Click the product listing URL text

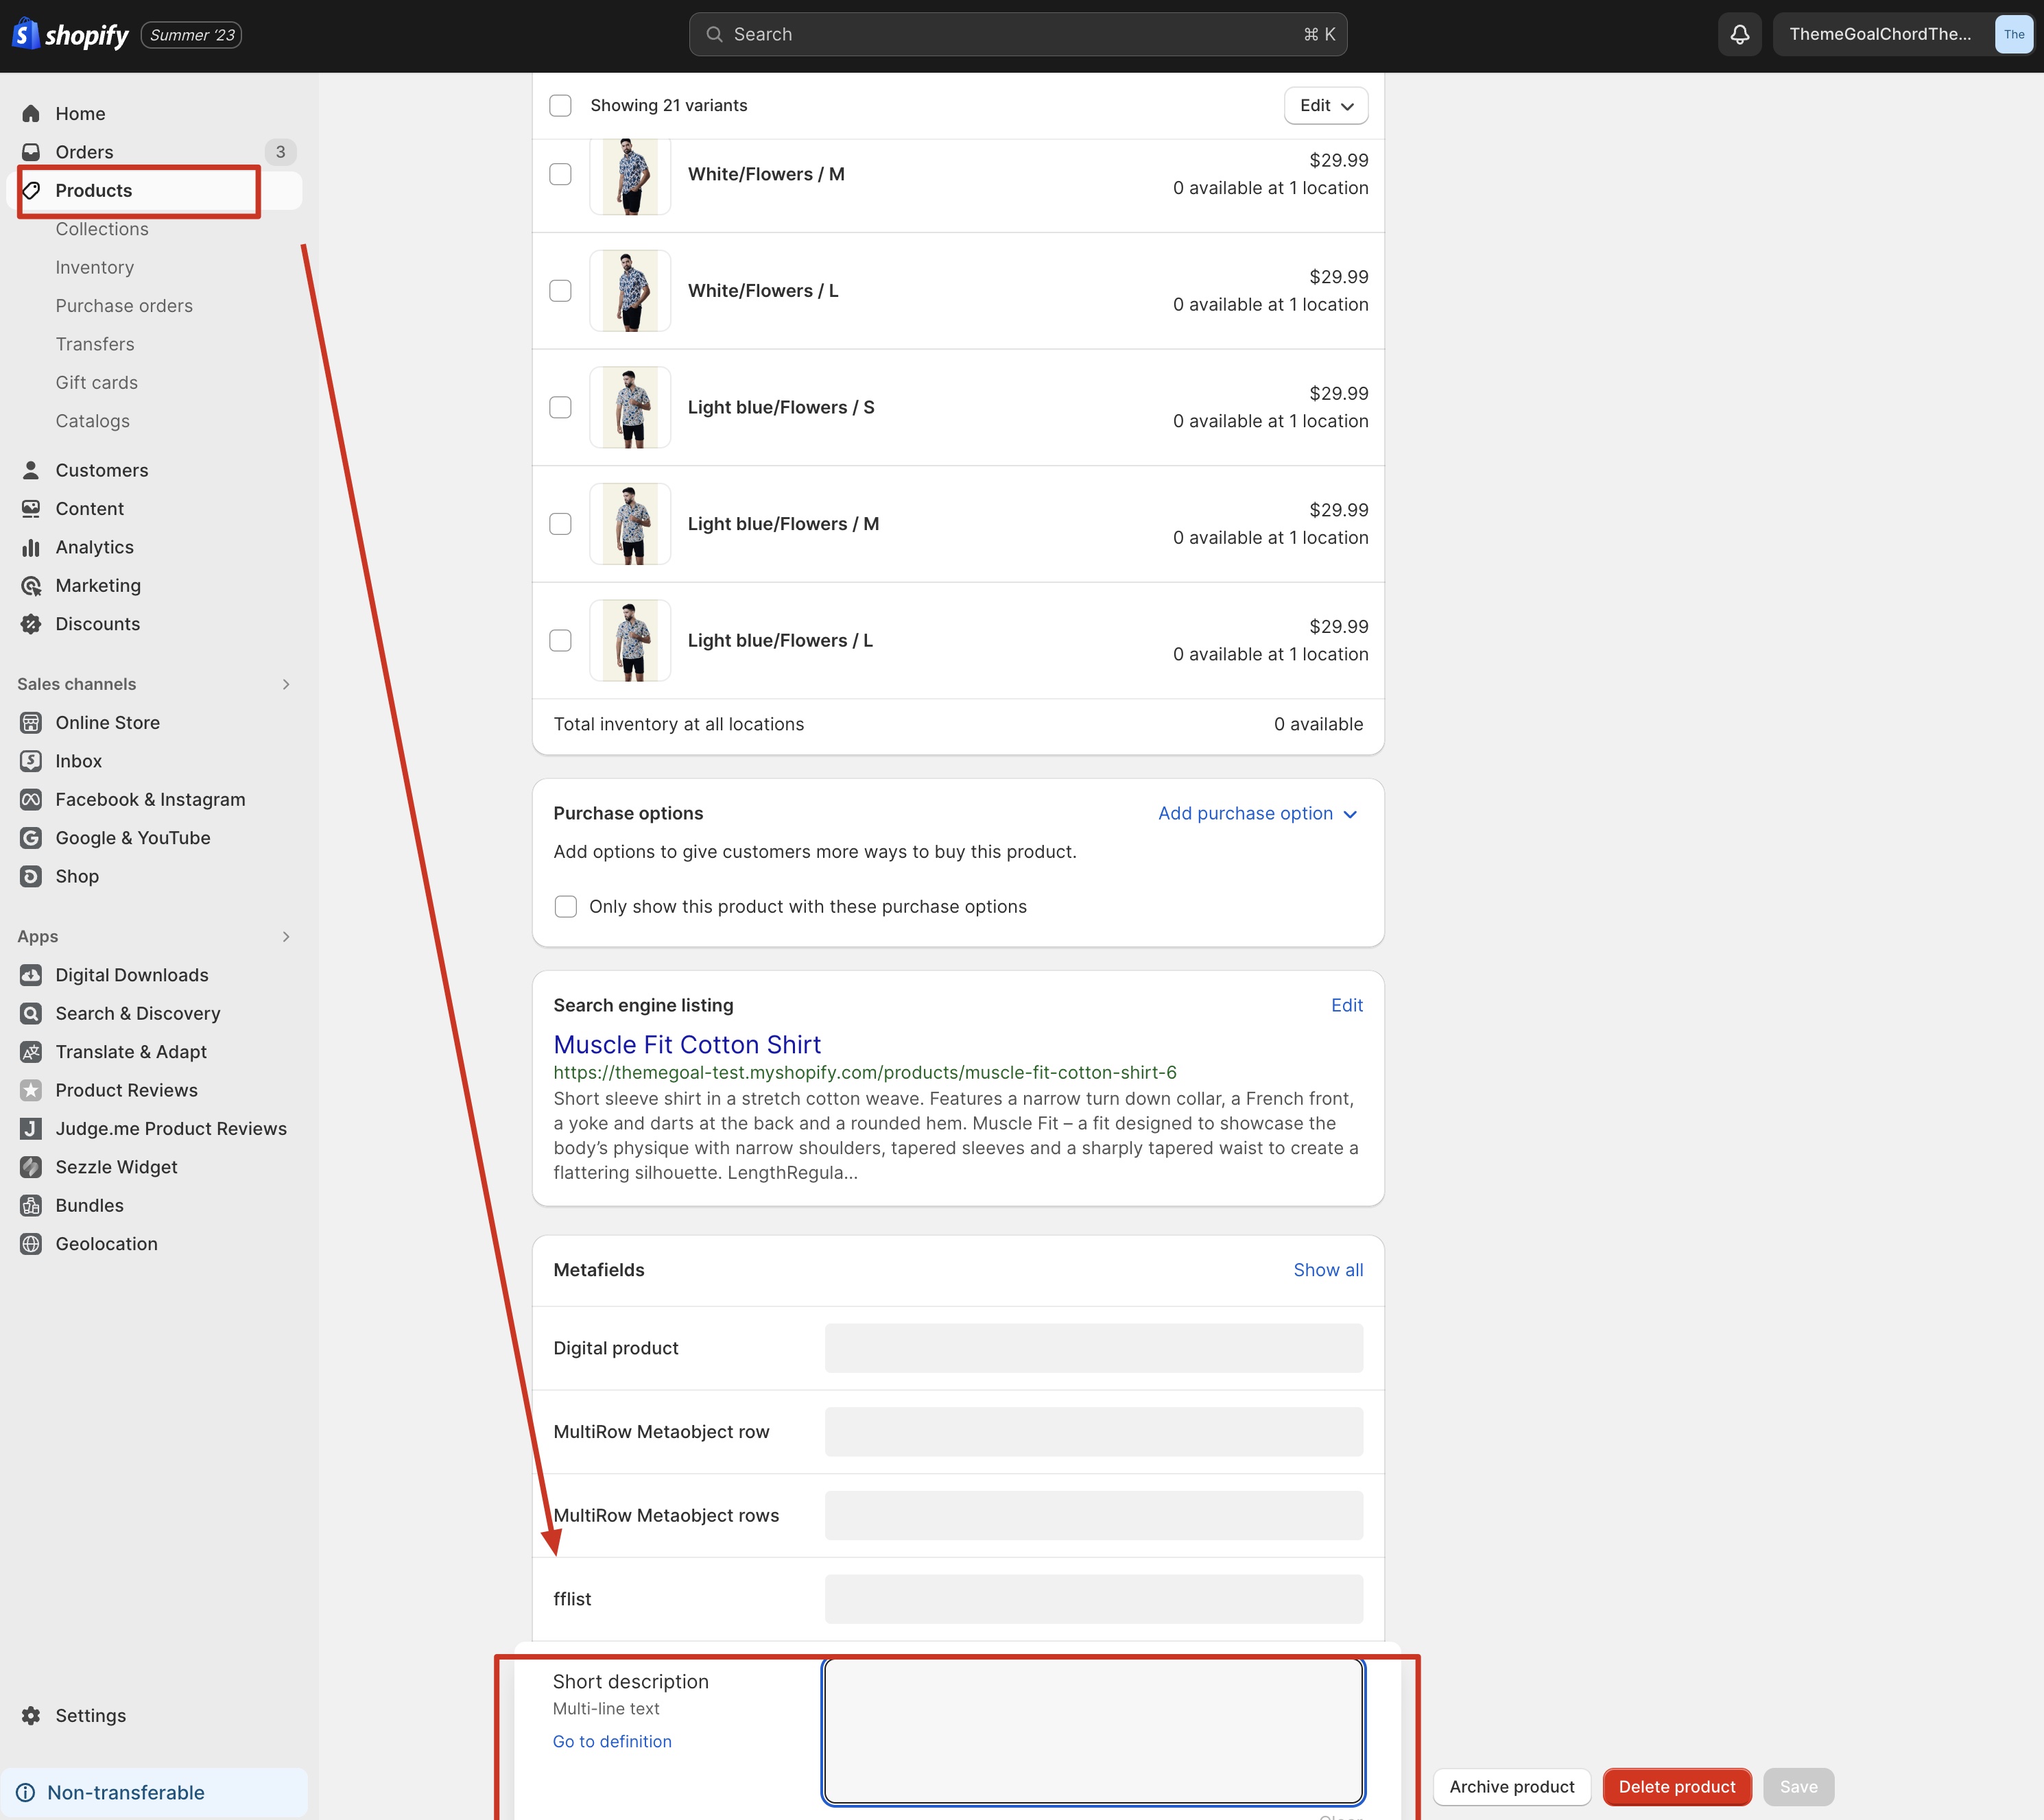point(865,1072)
